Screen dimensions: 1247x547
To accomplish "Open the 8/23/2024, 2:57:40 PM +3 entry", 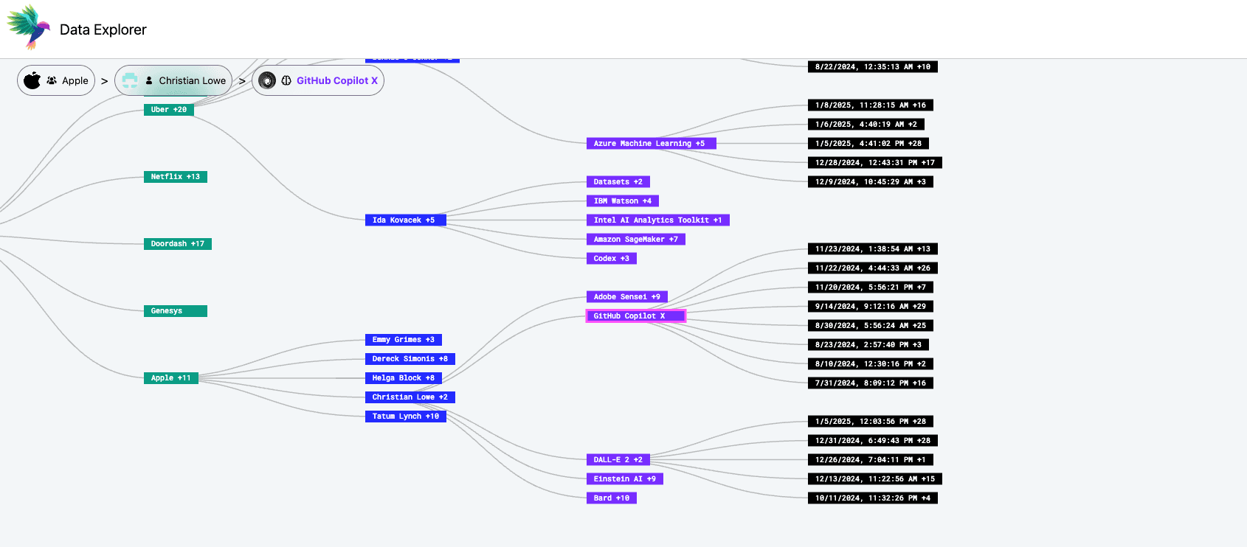I will [868, 345].
